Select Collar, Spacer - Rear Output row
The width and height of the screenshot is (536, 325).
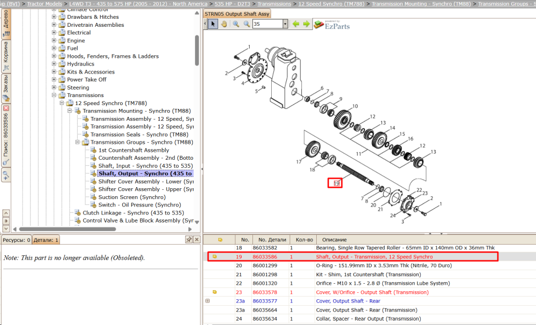[369, 319]
